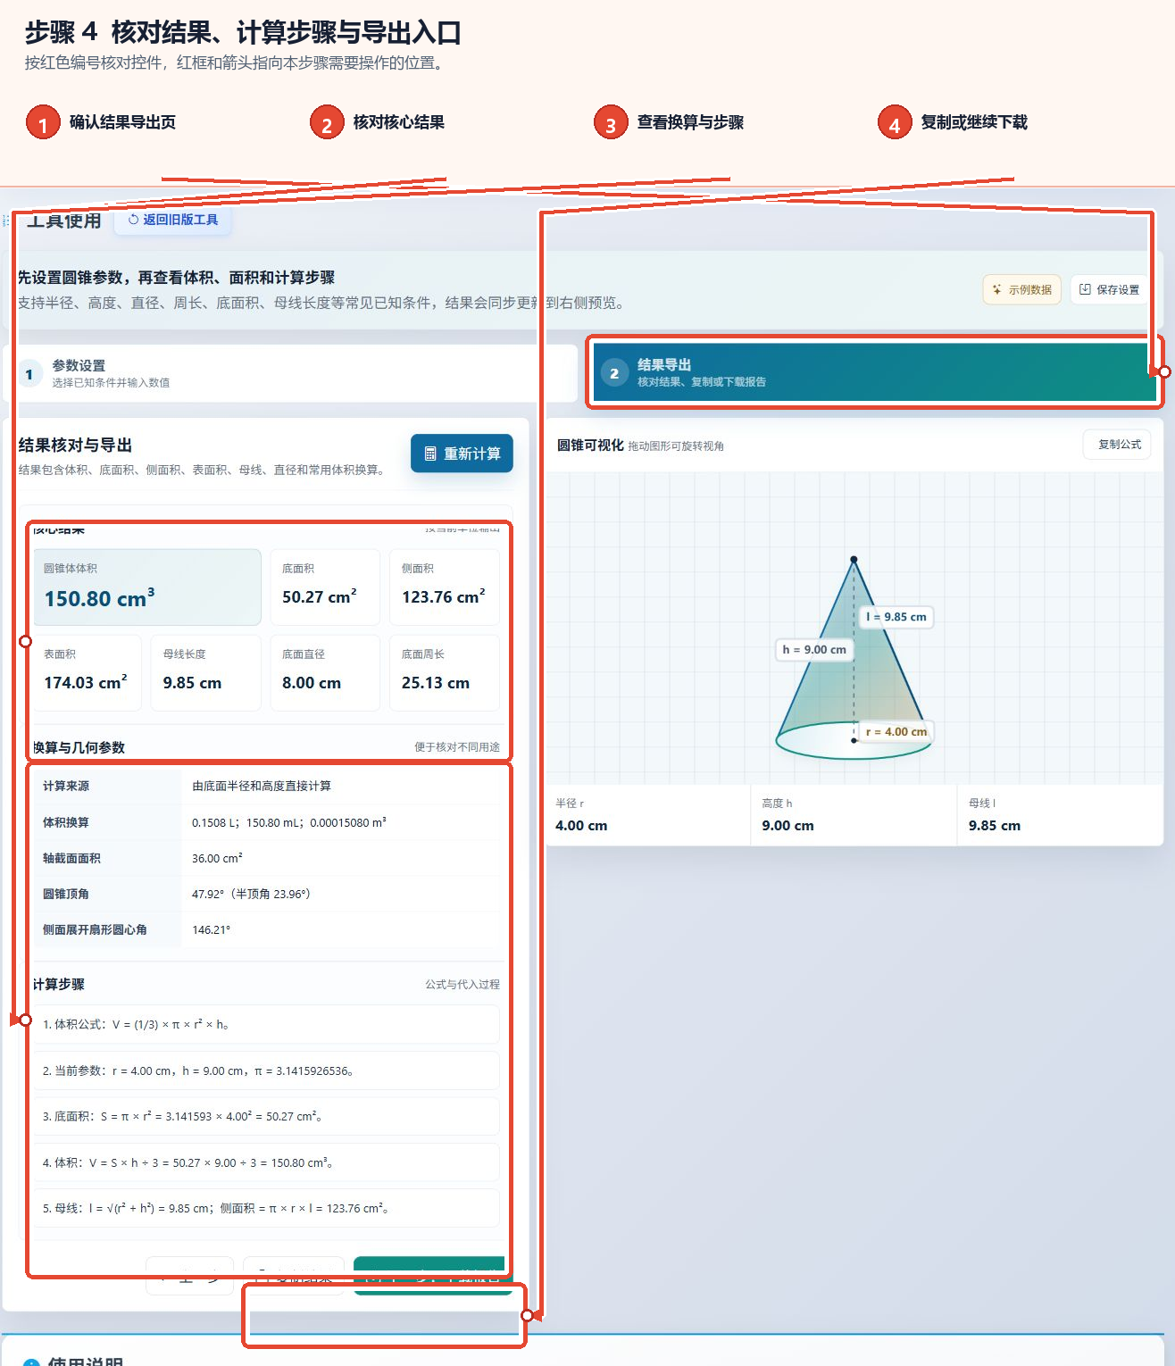
Task: Click the 复制公式 button
Action: 1118,444
